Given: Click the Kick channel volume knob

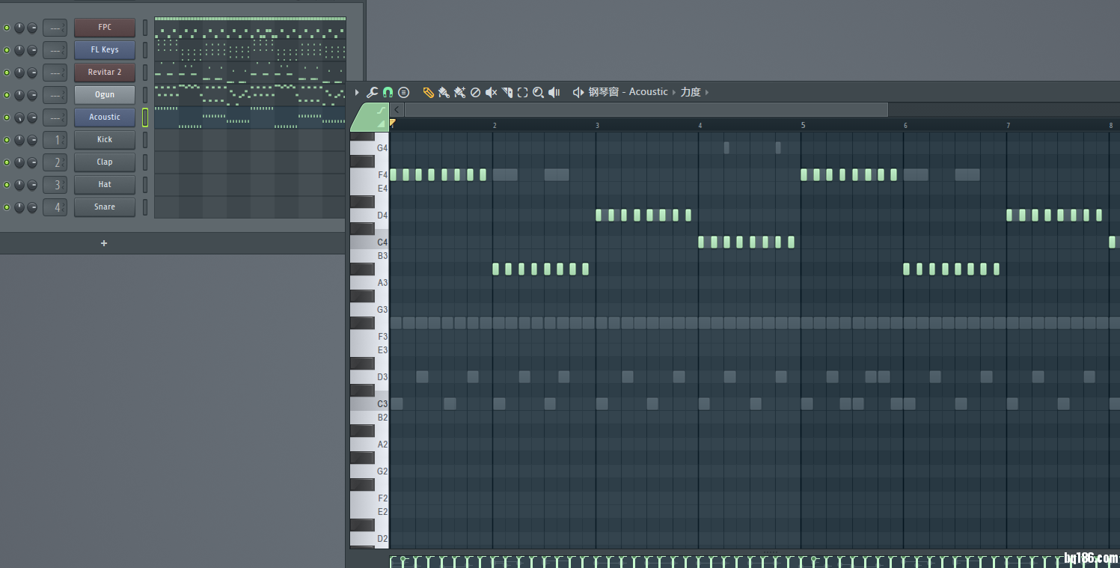Looking at the screenshot, I should tap(32, 140).
